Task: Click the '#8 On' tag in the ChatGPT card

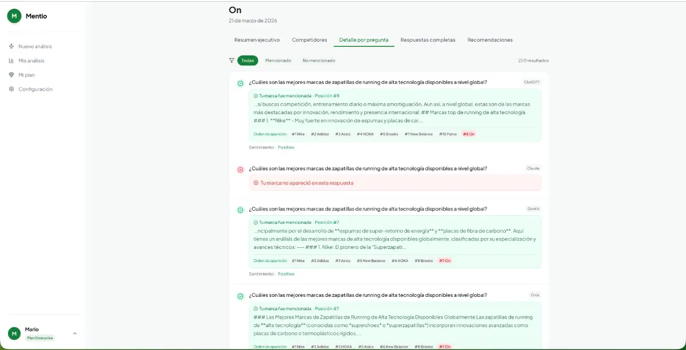Action: click(x=469, y=134)
